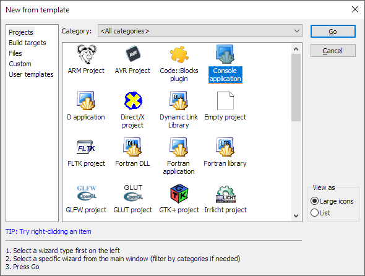Screen dimensions: 365x276
Task: Pick the Code::Blocks plugin puzzle icon
Action: [x=179, y=54]
